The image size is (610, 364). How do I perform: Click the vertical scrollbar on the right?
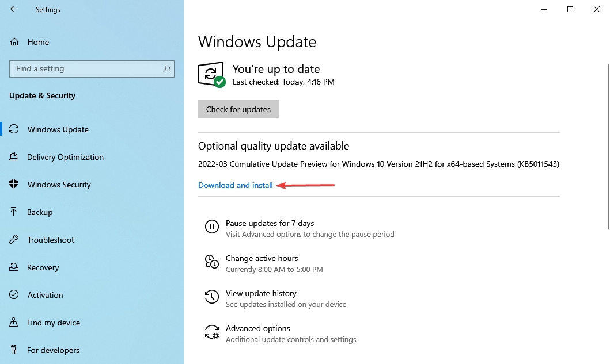(x=608, y=147)
